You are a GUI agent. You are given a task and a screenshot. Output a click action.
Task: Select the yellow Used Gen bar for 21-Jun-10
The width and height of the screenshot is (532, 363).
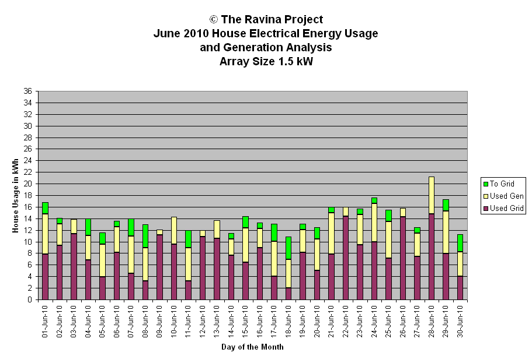click(331, 233)
